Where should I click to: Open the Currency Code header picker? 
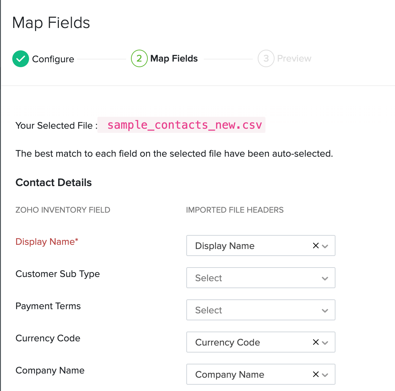click(x=245, y=342)
